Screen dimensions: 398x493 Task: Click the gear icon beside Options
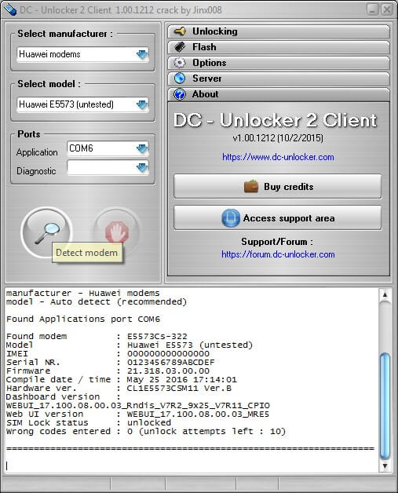(x=180, y=63)
